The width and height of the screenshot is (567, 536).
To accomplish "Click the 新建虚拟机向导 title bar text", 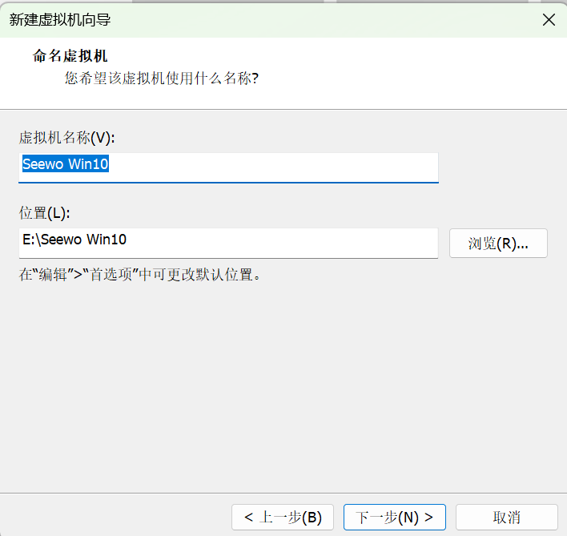I will click(60, 19).
